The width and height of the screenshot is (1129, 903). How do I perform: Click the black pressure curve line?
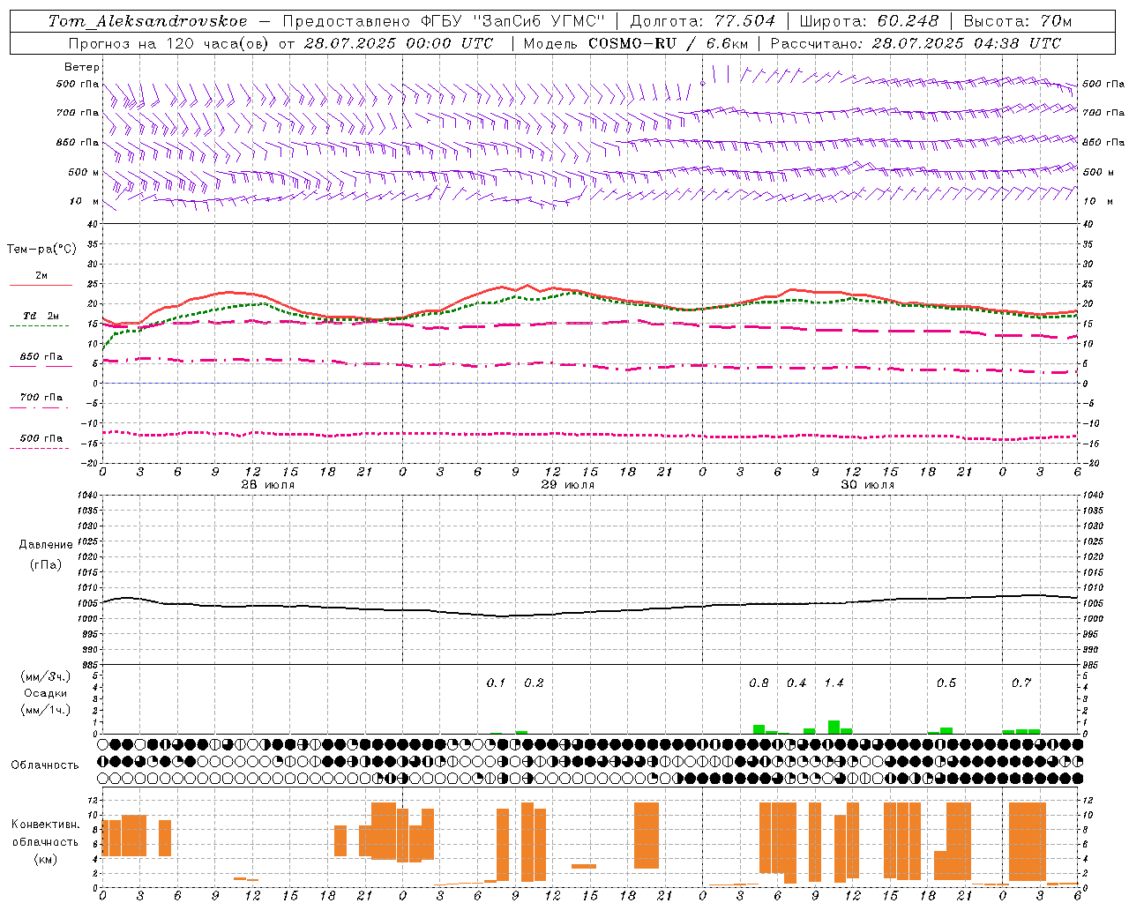(589, 612)
